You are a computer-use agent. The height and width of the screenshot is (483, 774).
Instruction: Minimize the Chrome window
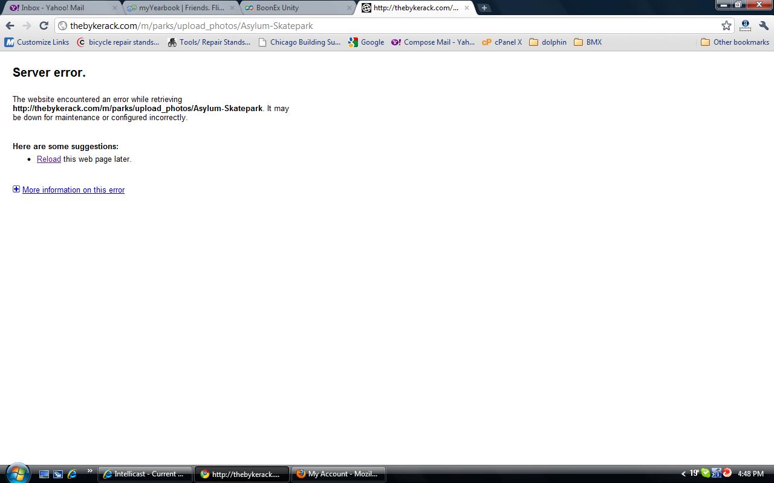[x=723, y=4]
